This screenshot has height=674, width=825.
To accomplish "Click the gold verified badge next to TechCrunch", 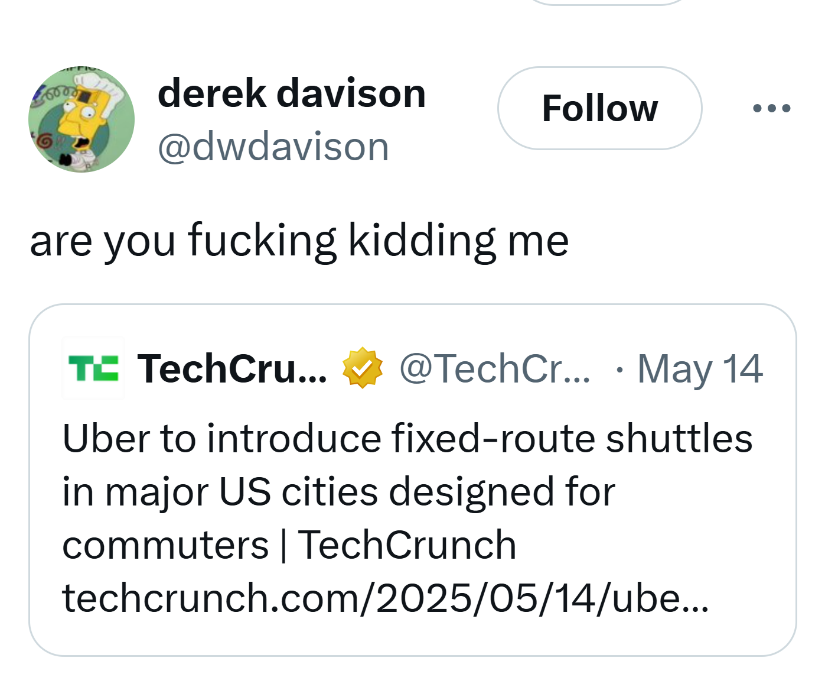I will pos(363,368).
